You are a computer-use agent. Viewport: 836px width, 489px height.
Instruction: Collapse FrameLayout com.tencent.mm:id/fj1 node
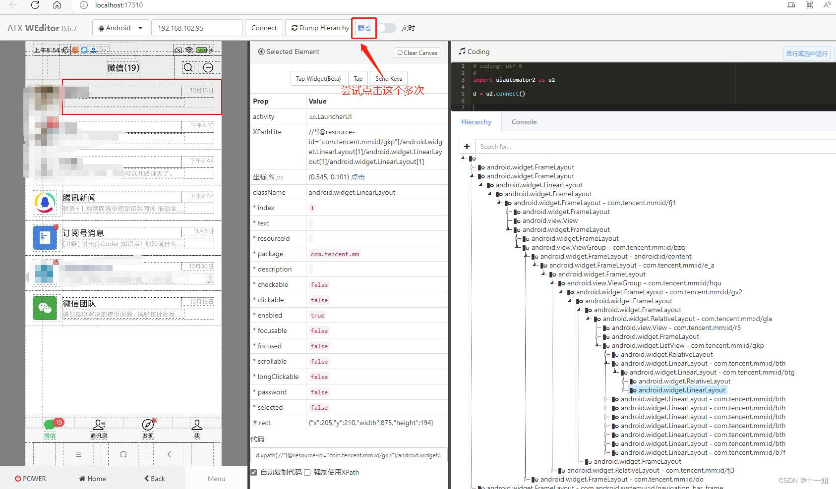(499, 202)
